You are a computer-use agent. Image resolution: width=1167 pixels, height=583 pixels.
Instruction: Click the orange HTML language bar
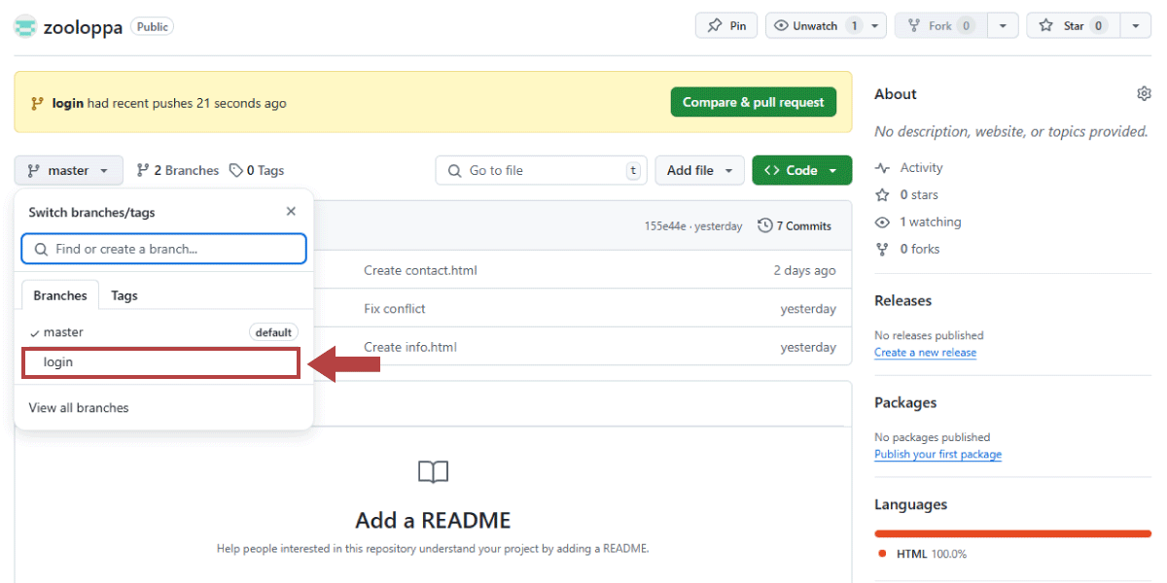coord(1012,533)
